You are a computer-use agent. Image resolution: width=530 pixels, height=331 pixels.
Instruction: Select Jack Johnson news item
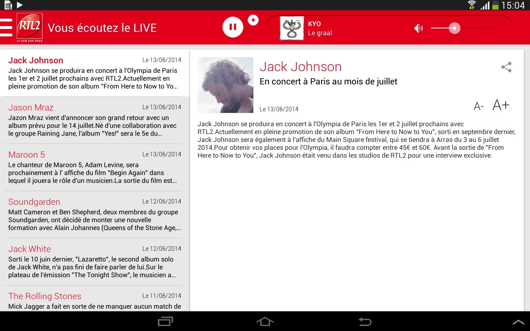pos(95,73)
